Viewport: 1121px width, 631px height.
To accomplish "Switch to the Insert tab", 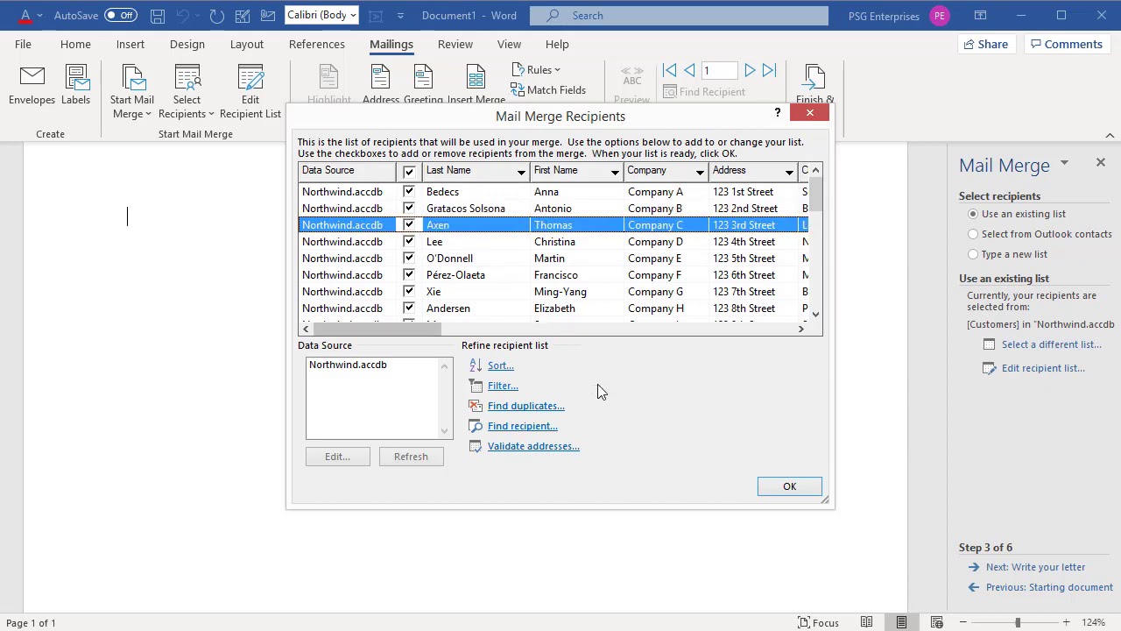I will pos(130,44).
